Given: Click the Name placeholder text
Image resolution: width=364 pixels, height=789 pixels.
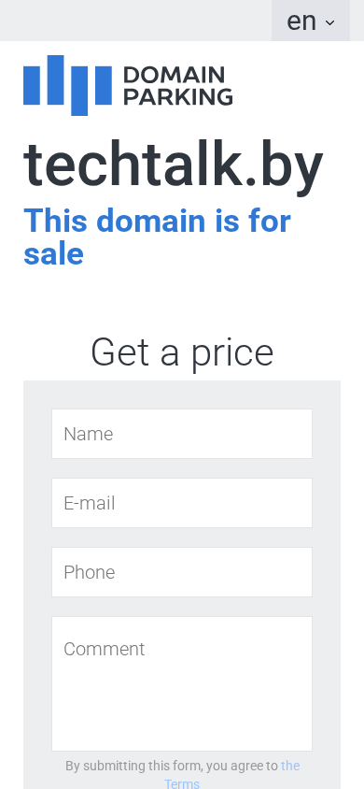Looking at the screenshot, I should pyautogui.click(x=89, y=435).
